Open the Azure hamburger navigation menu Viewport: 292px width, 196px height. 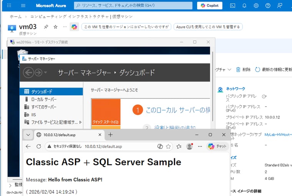23,5
